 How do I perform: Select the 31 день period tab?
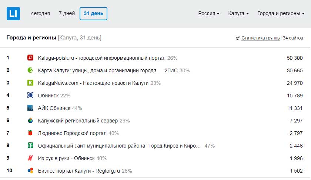coord(93,13)
